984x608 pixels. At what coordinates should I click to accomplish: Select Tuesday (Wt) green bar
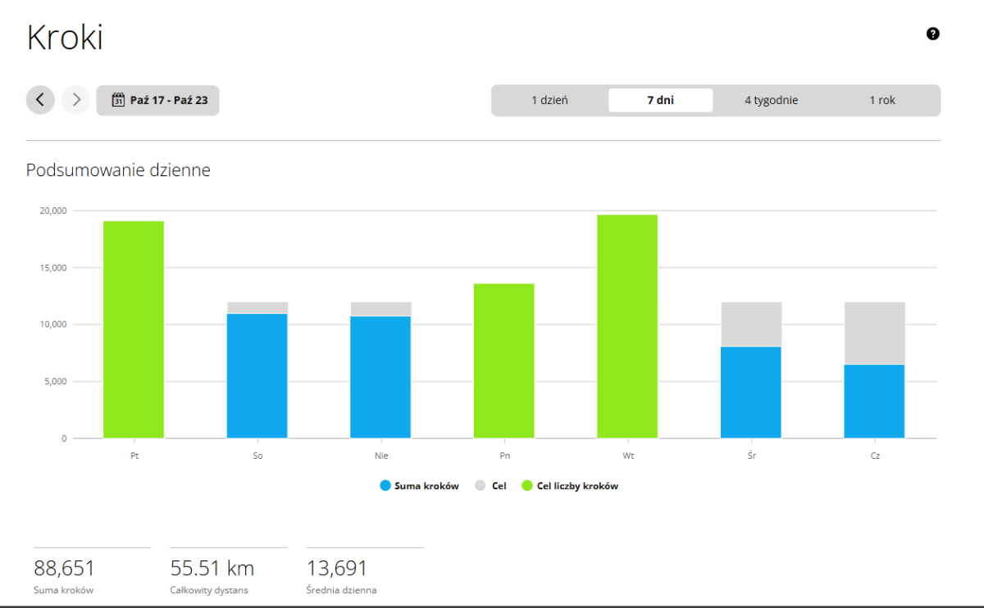[x=627, y=326]
